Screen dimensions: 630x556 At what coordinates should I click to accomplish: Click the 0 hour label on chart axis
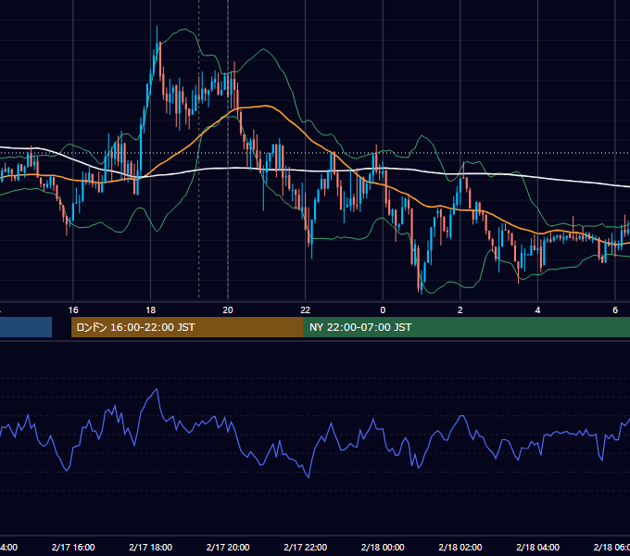(383, 310)
